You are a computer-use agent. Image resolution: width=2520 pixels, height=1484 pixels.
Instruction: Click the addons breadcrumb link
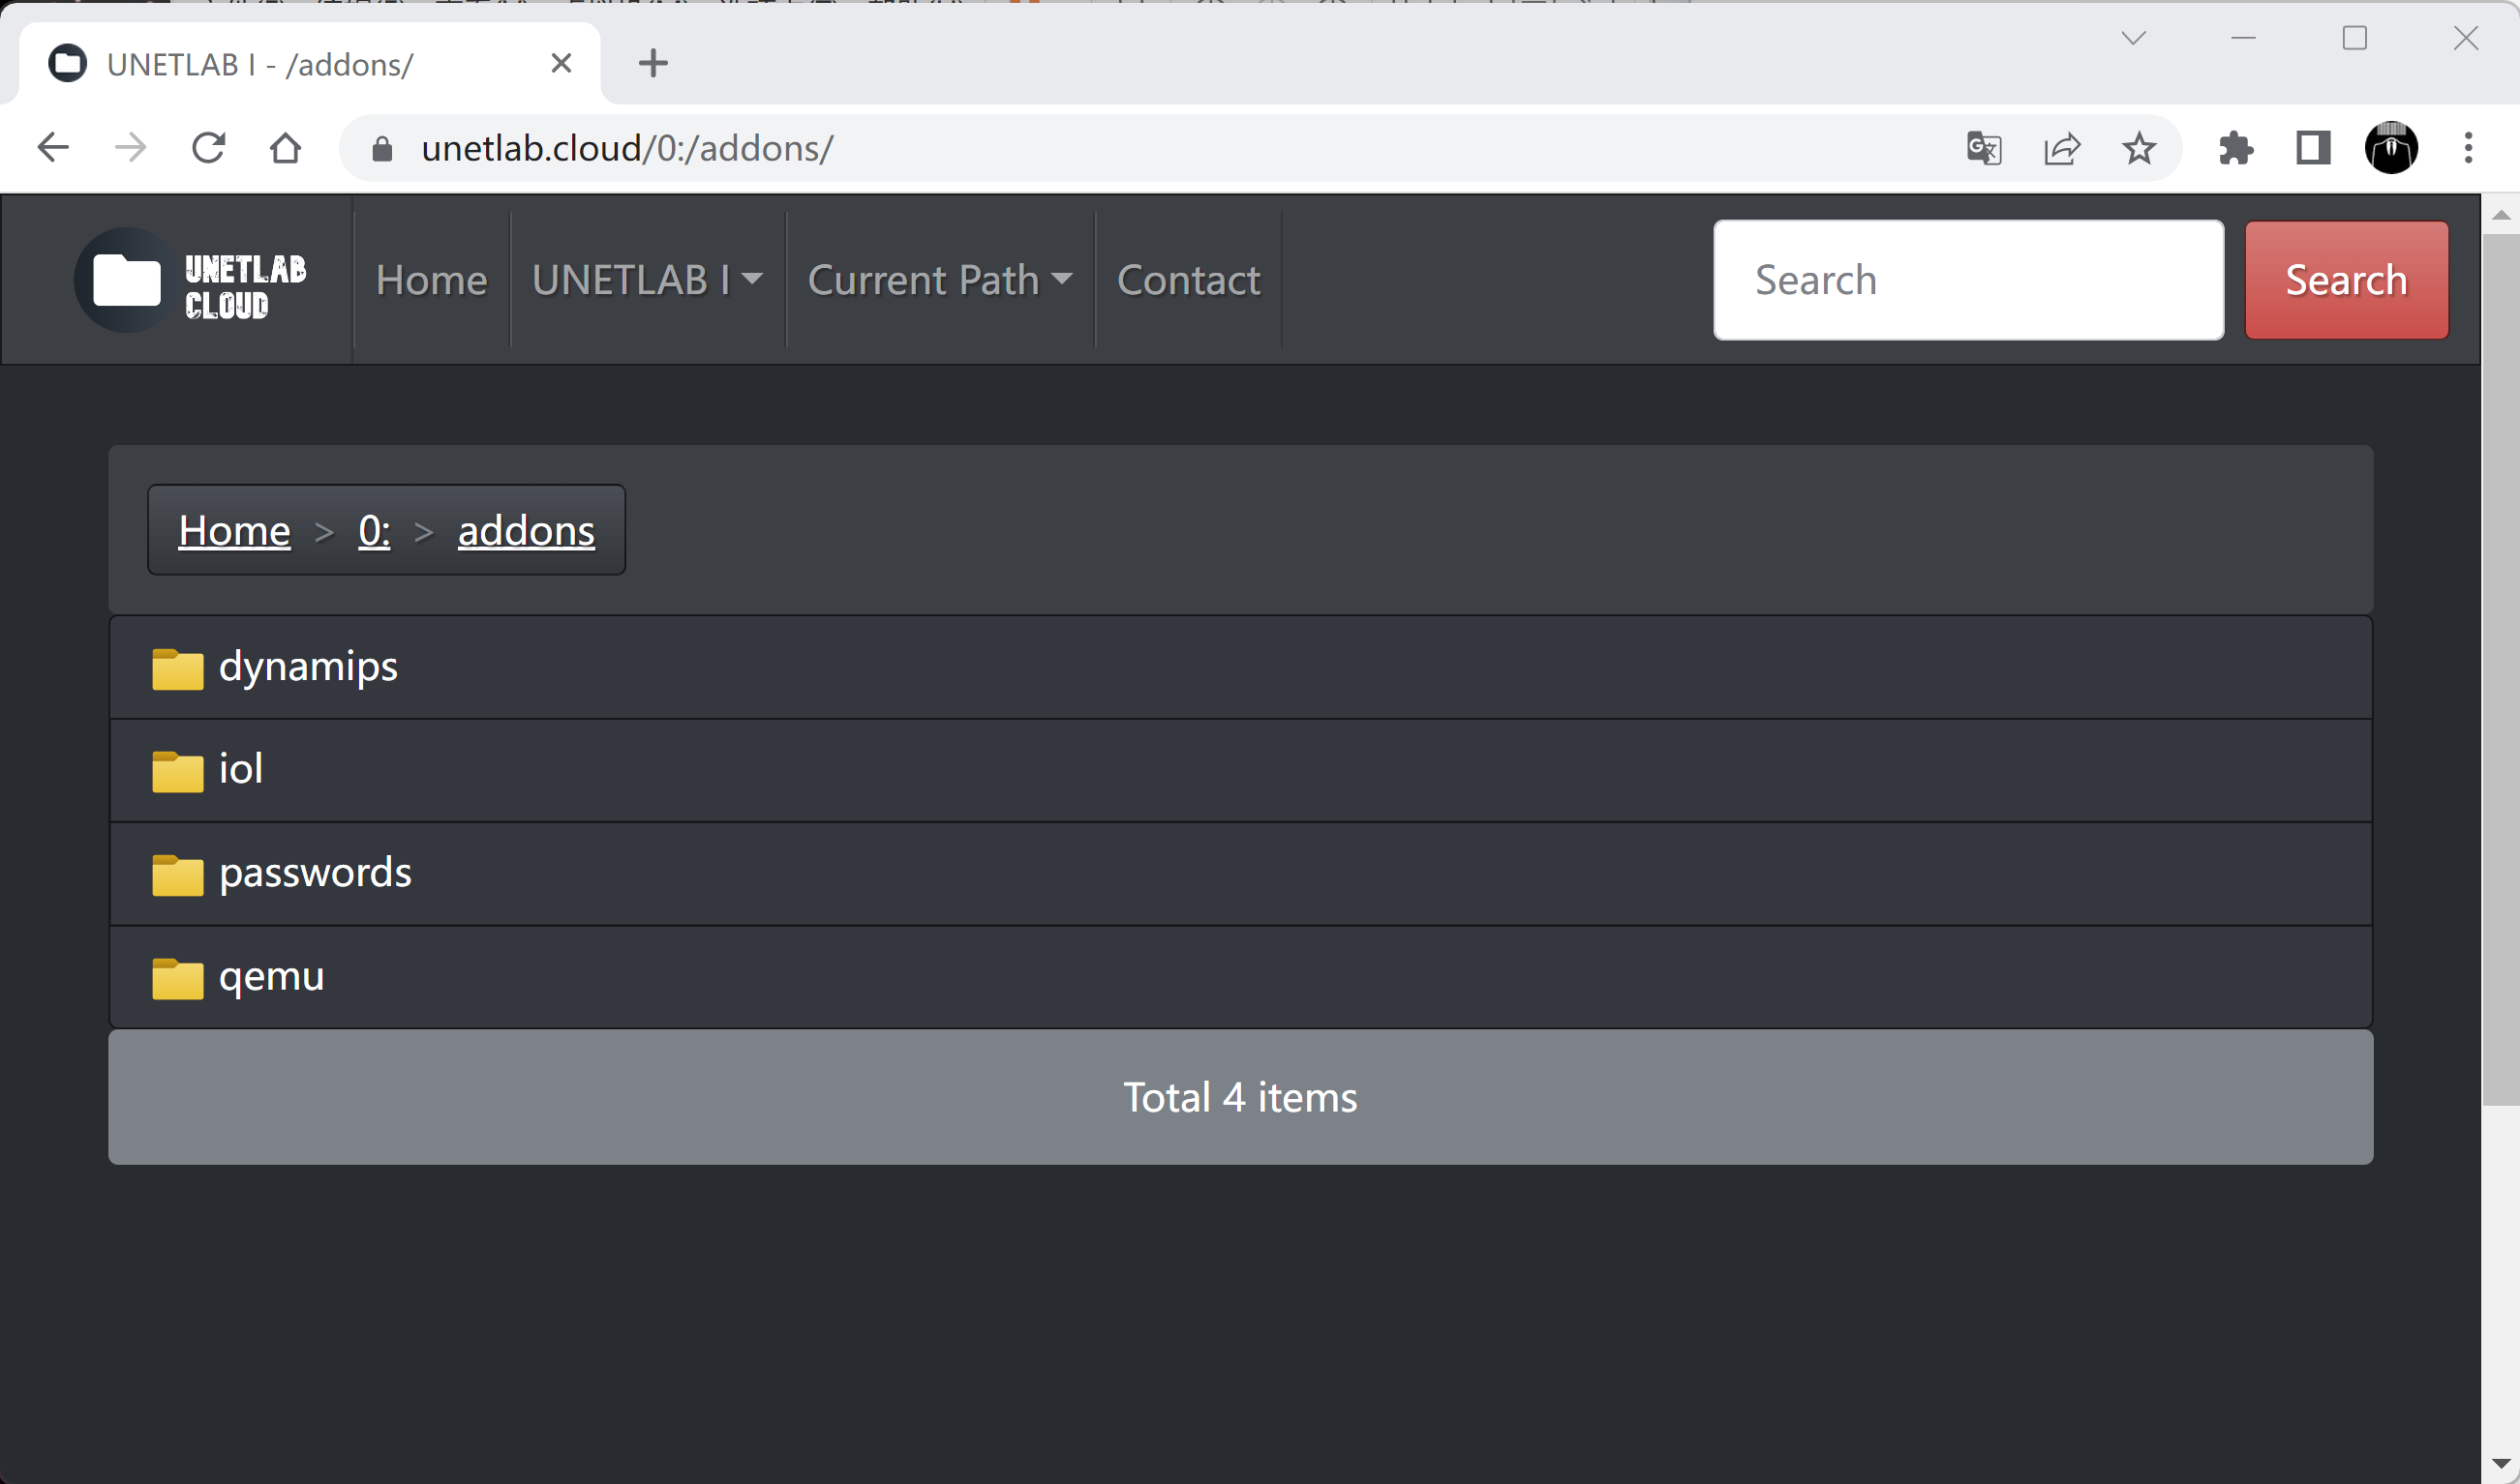(x=527, y=530)
